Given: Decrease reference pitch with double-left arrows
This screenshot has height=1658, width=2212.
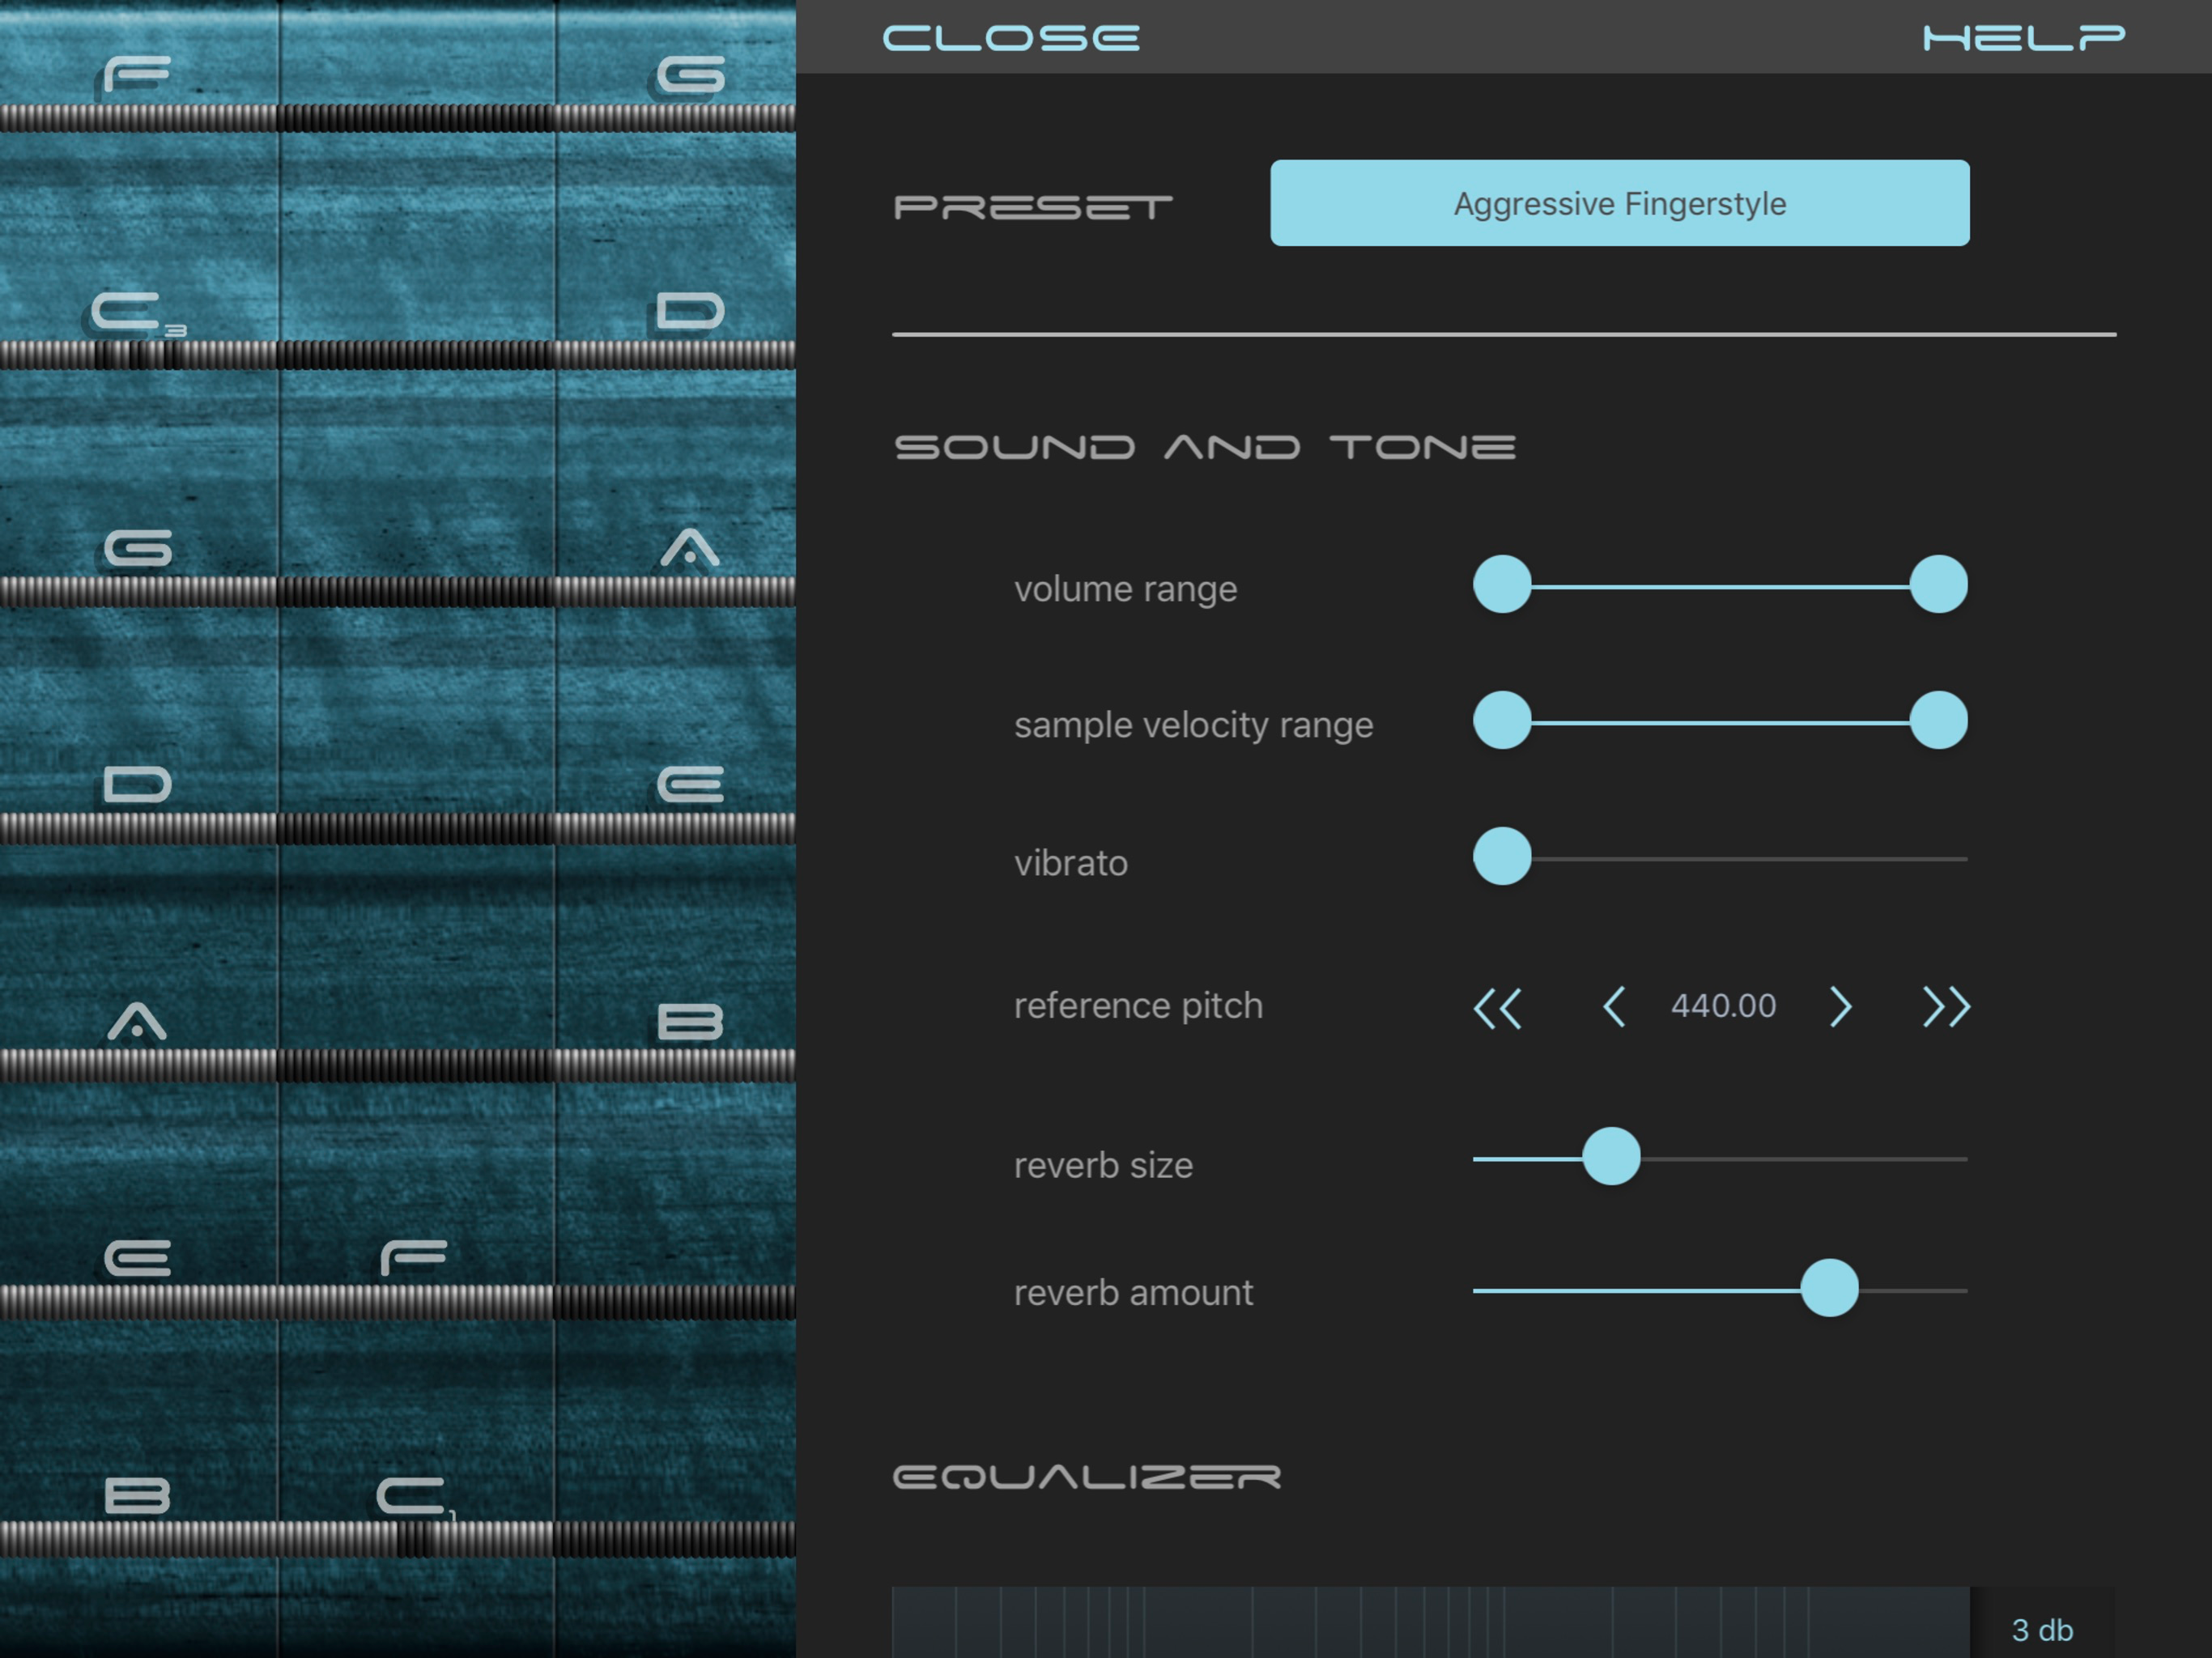Looking at the screenshot, I should (x=1497, y=1008).
